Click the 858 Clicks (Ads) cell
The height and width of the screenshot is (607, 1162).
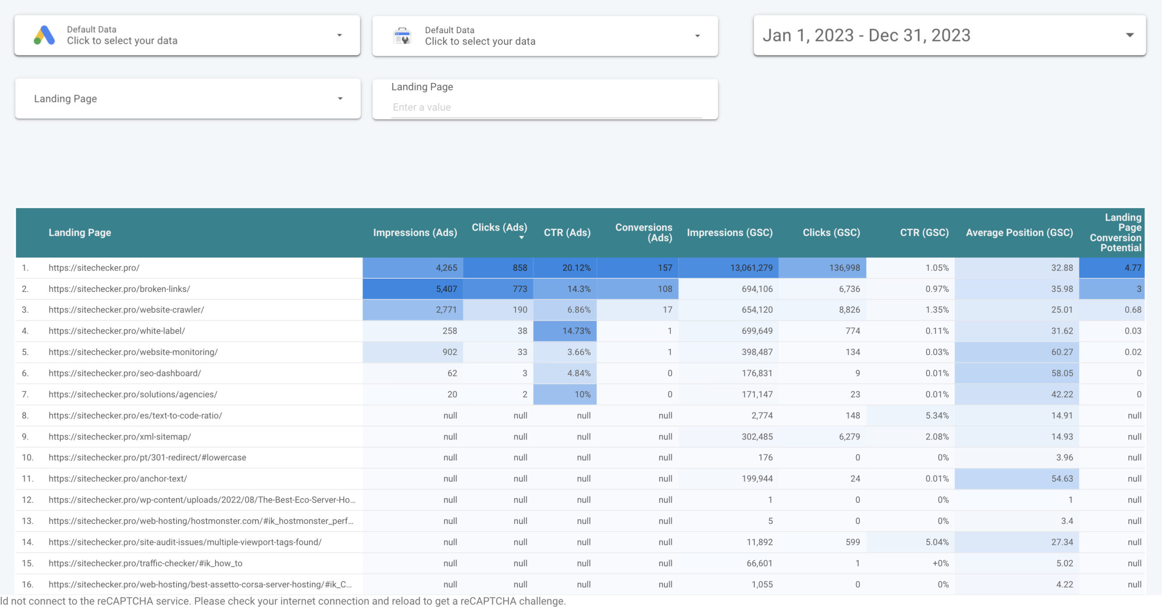coord(498,268)
